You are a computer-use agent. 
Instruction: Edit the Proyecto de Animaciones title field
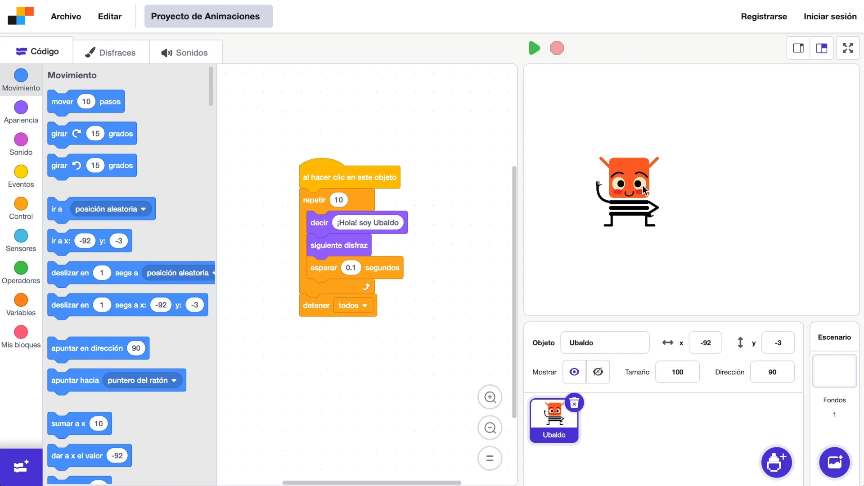[208, 16]
